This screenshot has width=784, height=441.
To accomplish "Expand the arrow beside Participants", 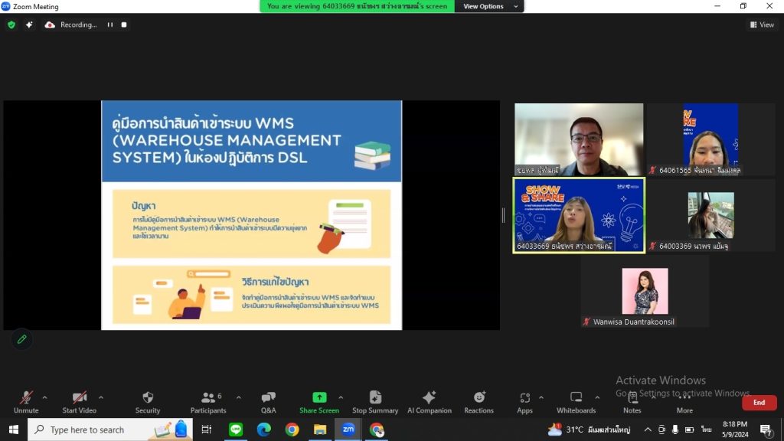I will (239, 397).
